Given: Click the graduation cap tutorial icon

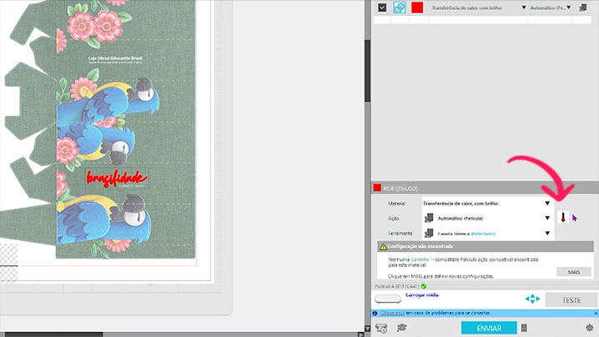Looking at the screenshot, I should 401,328.
